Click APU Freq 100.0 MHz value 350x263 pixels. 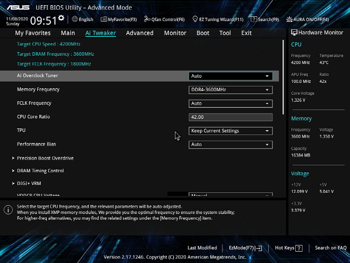coord(301,82)
